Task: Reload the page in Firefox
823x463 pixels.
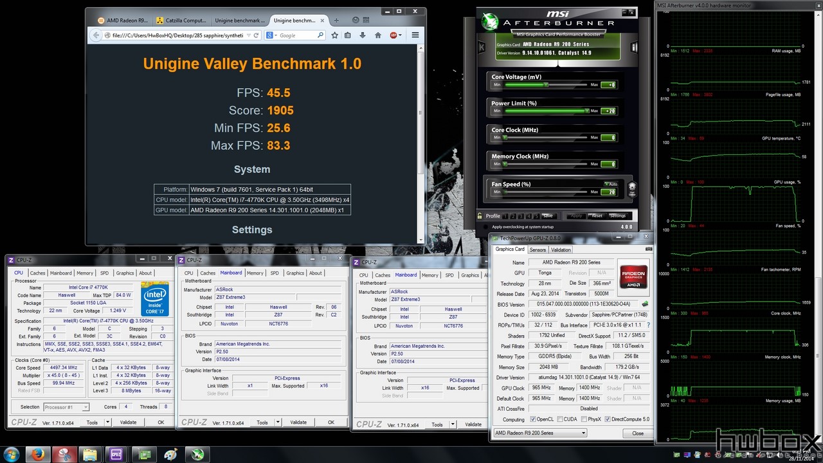Action: (x=257, y=35)
